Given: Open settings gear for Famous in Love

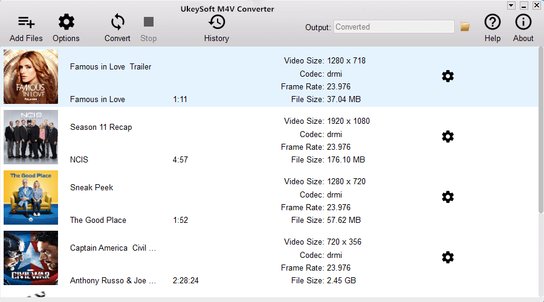Looking at the screenshot, I should click(x=448, y=76).
